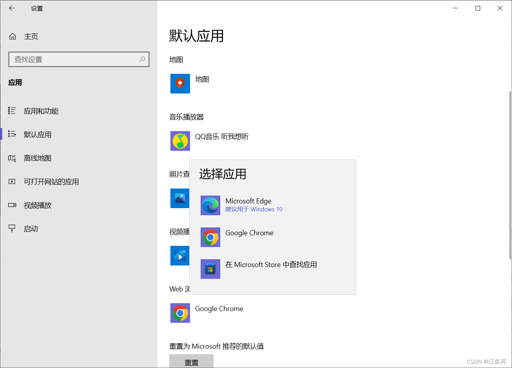Click Google Chrome under Web browser
Viewport: 512px width, 368px height.
pyautogui.click(x=219, y=309)
